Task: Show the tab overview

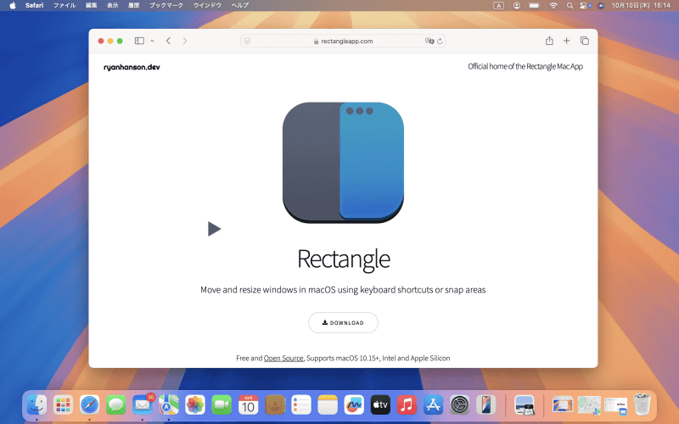Action: pos(585,41)
